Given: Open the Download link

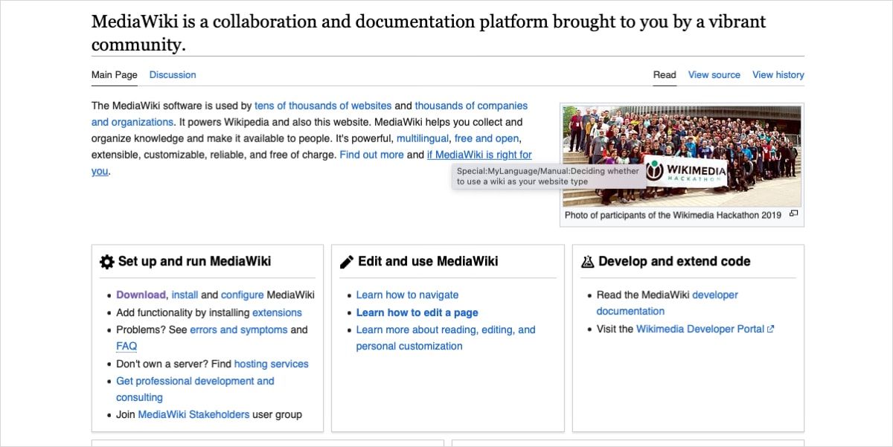Looking at the screenshot, I should pyautogui.click(x=141, y=295).
